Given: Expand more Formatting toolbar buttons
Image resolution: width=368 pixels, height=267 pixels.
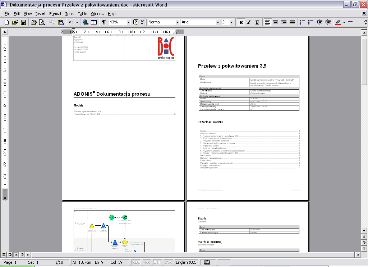Looking at the screenshot, I should point(365,22).
